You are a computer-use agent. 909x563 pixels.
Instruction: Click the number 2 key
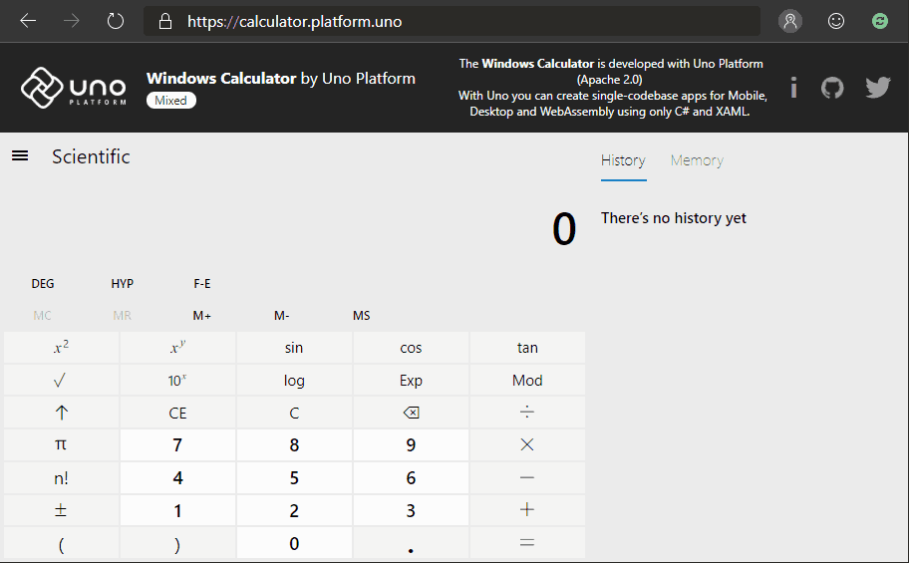click(x=294, y=510)
